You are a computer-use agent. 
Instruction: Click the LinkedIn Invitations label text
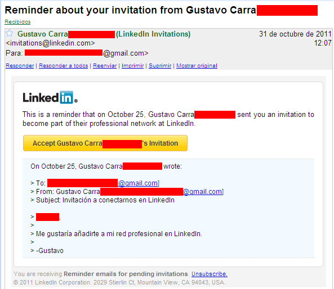click(153, 34)
